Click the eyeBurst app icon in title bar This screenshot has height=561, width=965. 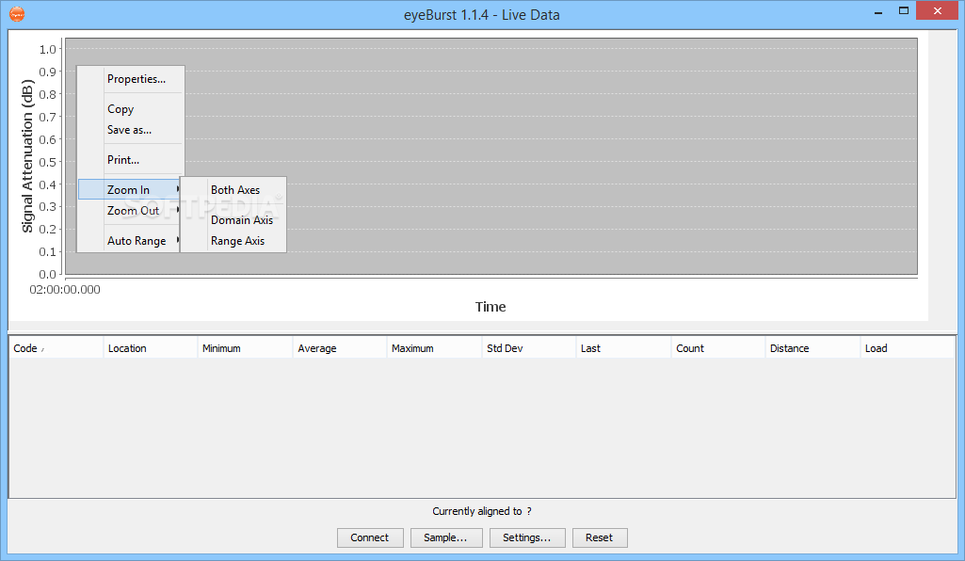point(17,13)
